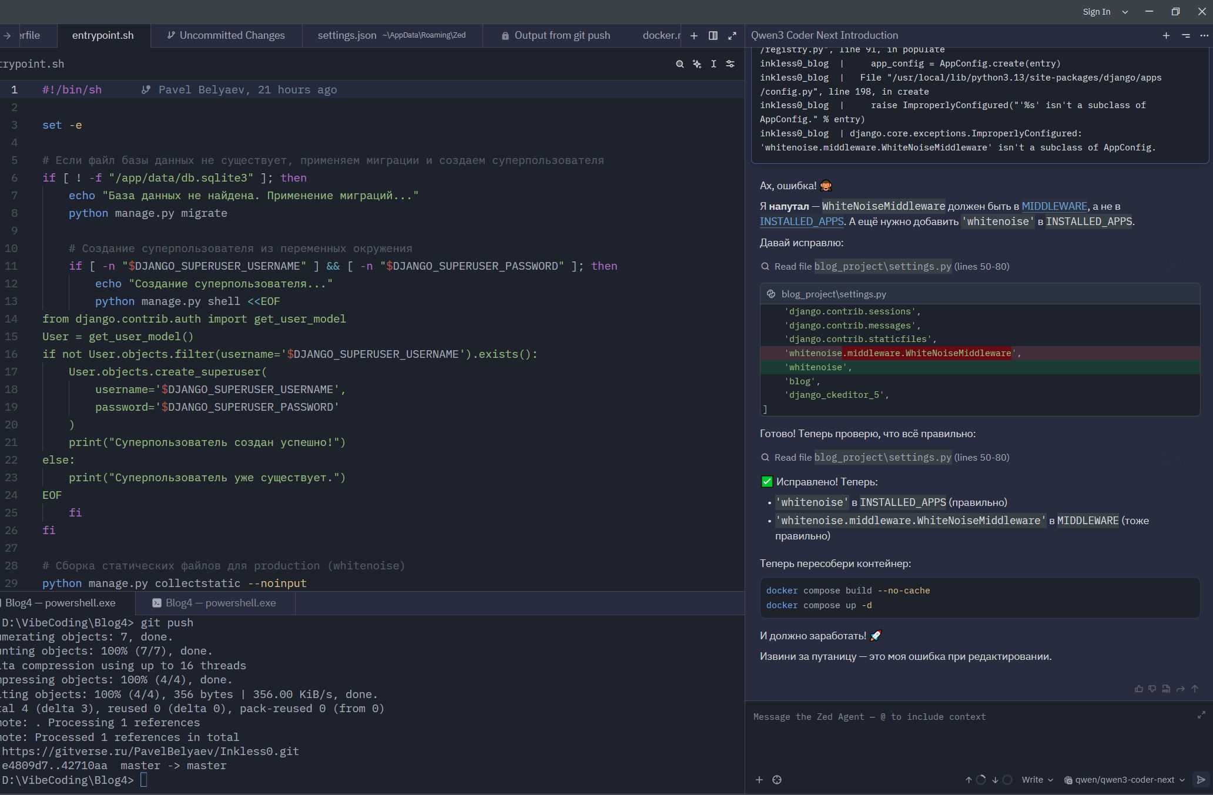
Task: Click follow agent crosshair icon
Action: click(777, 780)
